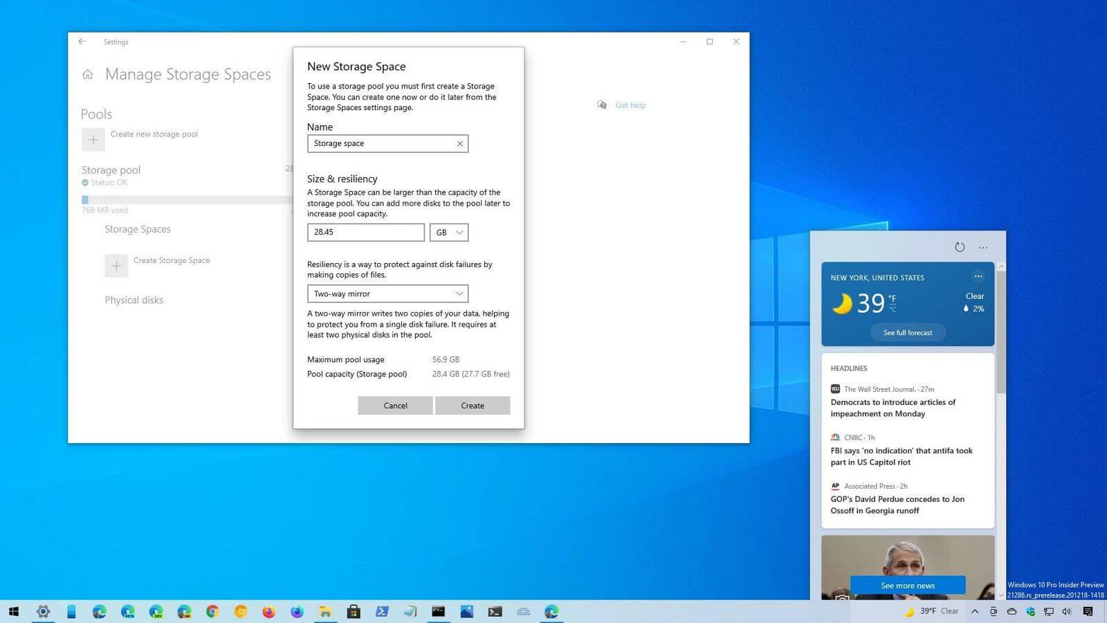
Task: Select the home icon above Manage Storage Spaces
Action: click(x=87, y=74)
